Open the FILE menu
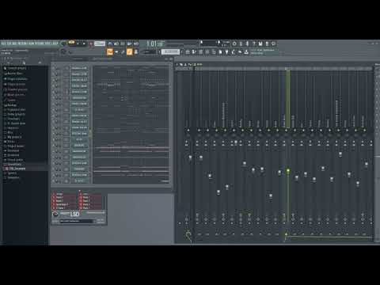 coord(4,44)
